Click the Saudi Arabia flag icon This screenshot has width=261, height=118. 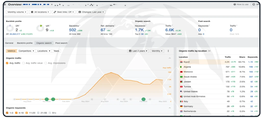point(181,77)
